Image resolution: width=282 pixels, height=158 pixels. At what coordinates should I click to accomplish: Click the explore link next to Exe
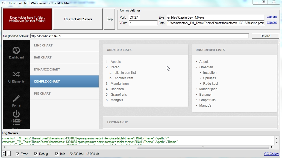pyautogui.click(x=272, y=17)
